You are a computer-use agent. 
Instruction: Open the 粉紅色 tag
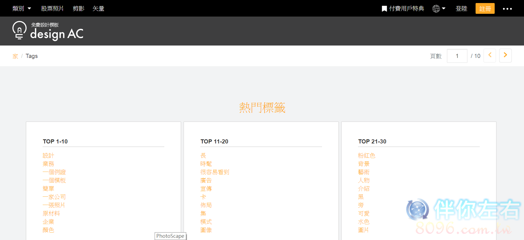click(x=367, y=156)
